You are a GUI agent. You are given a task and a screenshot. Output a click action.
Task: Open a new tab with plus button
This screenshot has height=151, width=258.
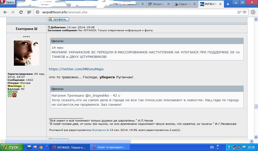(x=228, y=4)
